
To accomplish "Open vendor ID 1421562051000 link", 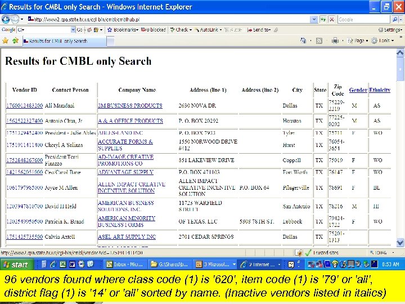I will click(25, 172).
